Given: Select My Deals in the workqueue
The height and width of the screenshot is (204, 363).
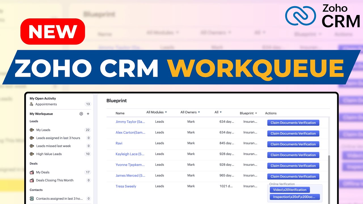Looking at the screenshot, I should pyautogui.click(x=43, y=172).
